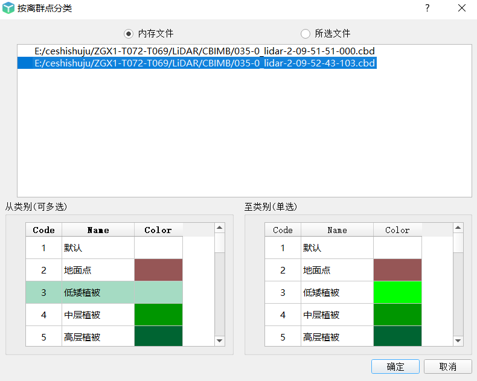The image size is (477, 381).
Task: Sort source table by Color header
Action: click(x=158, y=230)
